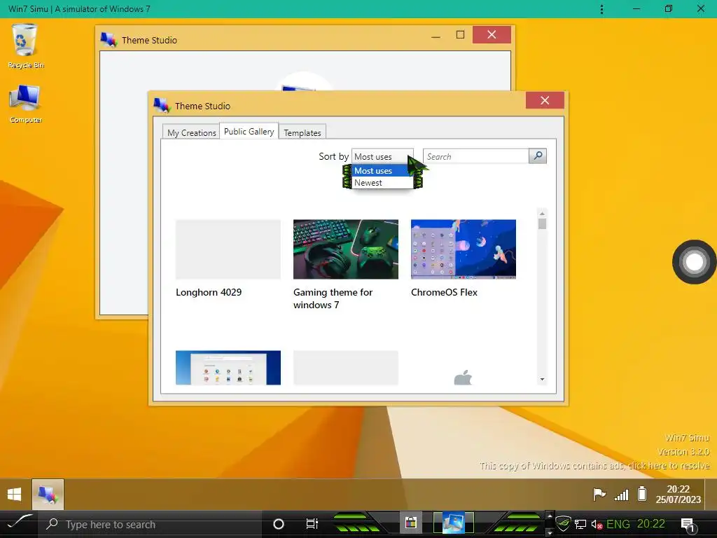Click the Action Center flag tray icon
The image size is (717, 538).
point(599,494)
